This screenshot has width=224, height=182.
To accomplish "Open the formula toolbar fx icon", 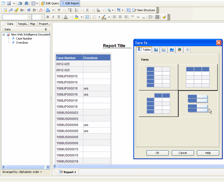I will pyautogui.click(x=11, y=10).
